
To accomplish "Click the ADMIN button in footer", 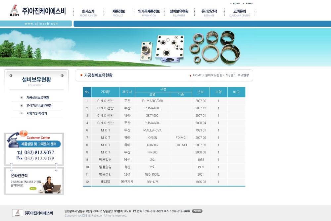I will 197,211.
